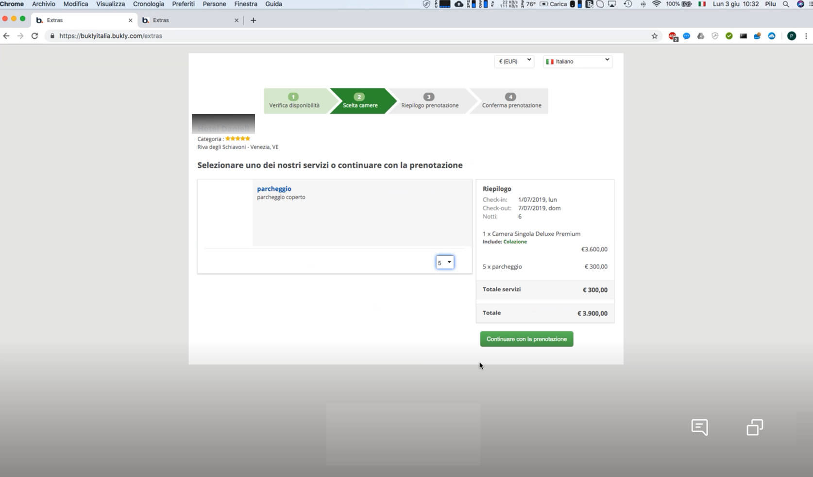Open the Cronologia menu
The height and width of the screenshot is (477, 813).
(149, 4)
